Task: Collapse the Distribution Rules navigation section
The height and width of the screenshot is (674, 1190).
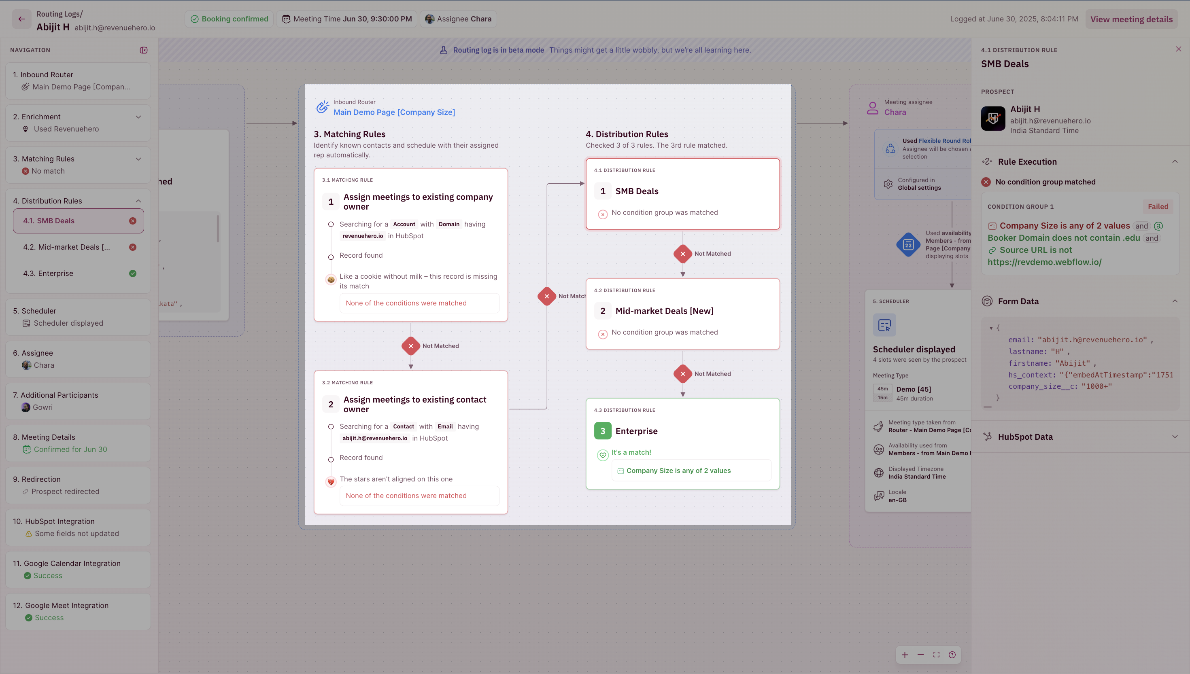Action: 138,201
